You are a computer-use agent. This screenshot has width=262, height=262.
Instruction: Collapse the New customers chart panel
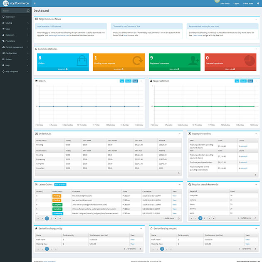[256, 81]
